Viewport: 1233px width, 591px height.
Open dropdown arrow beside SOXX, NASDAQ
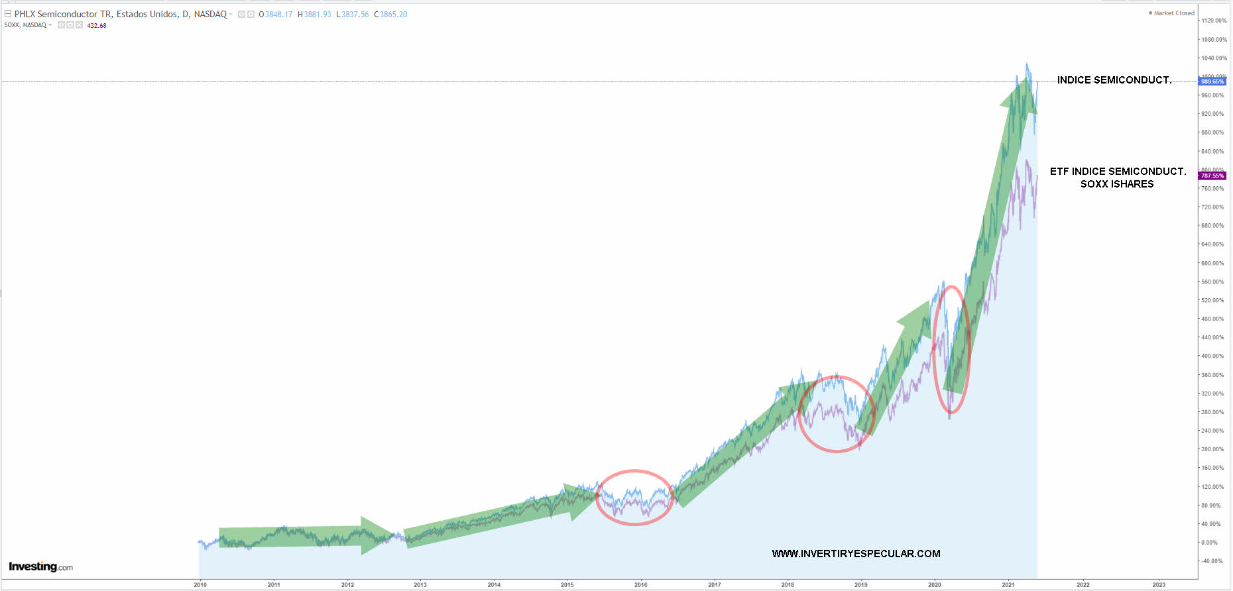click(50, 25)
